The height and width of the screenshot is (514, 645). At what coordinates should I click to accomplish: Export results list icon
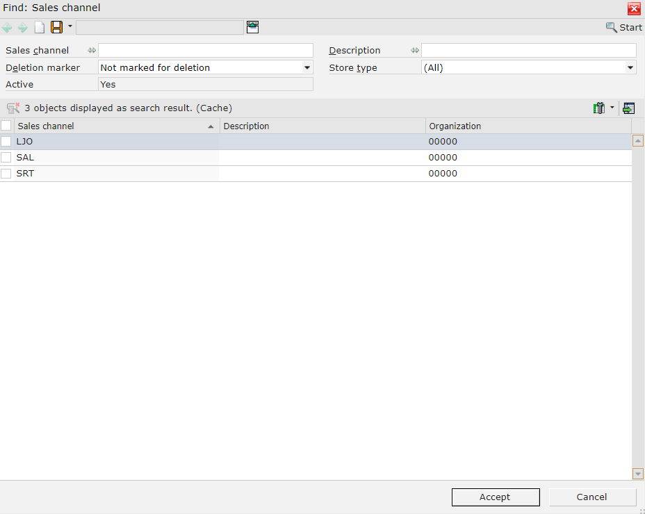point(628,108)
